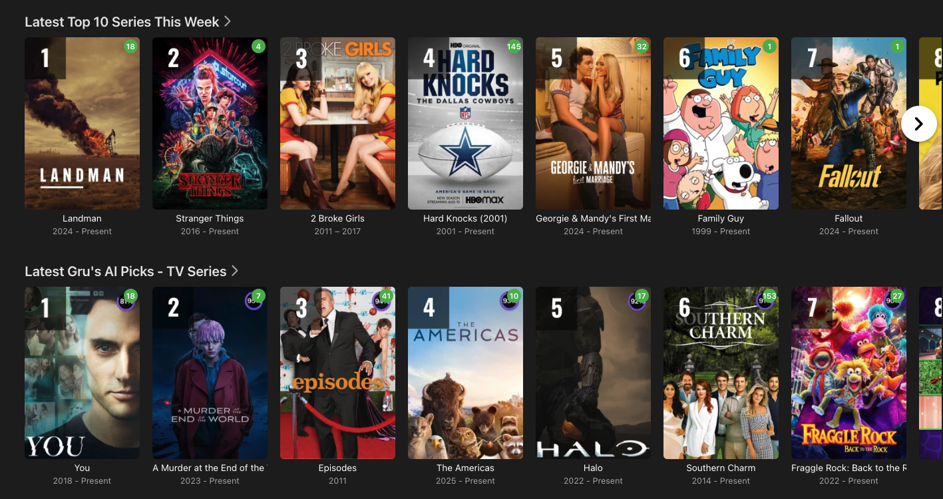Expand Latest Top 10 Series This Week chevron
The image size is (943, 499).
point(228,21)
